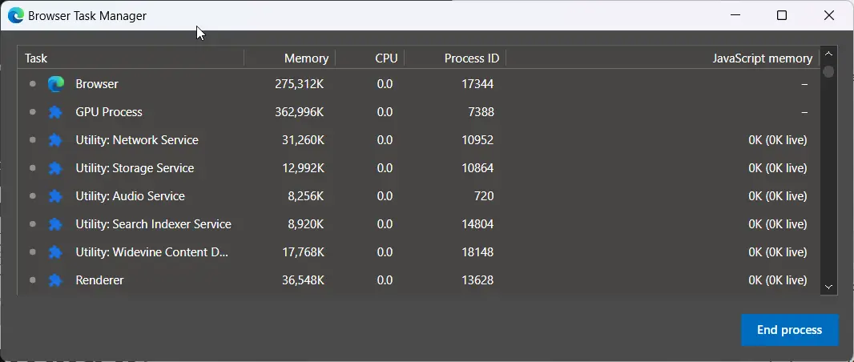The width and height of the screenshot is (854, 362).
Task: Click memory value 36,548K
Action: tap(304, 280)
